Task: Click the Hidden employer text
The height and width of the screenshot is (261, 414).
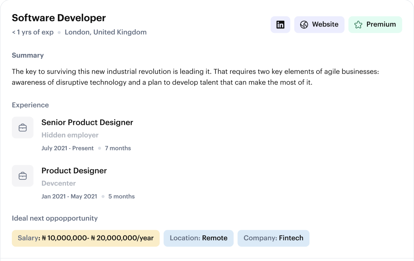Action: 70,135
